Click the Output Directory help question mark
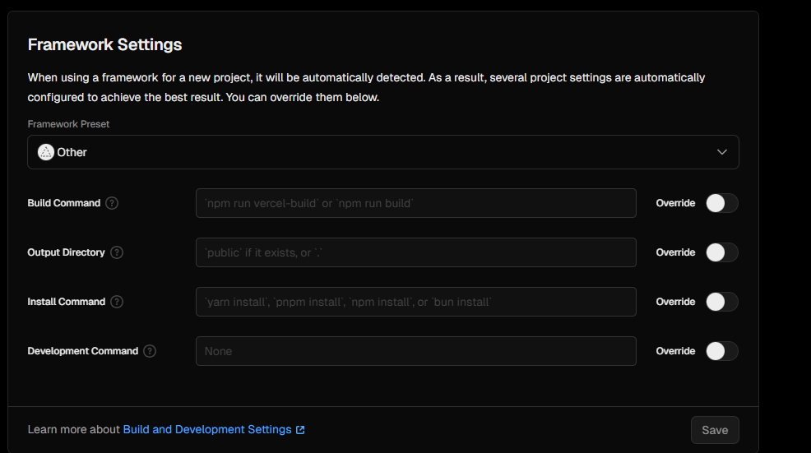The width and height of the screenshot is (811, 453). 117,252
